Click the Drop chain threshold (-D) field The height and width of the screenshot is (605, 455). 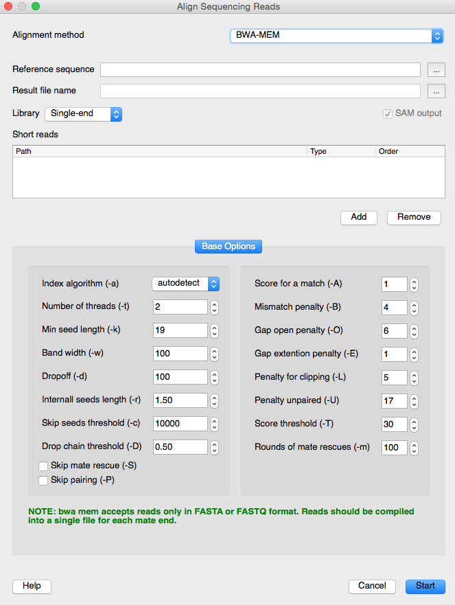pyautogui.click(x=180, y=447)
